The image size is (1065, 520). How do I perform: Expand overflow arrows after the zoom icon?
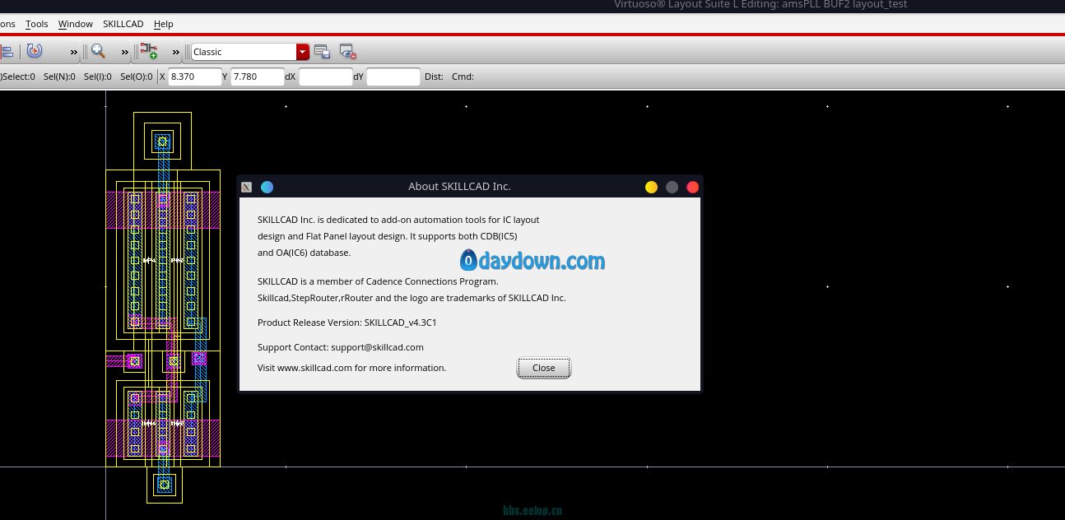click(x=125, y=52)
